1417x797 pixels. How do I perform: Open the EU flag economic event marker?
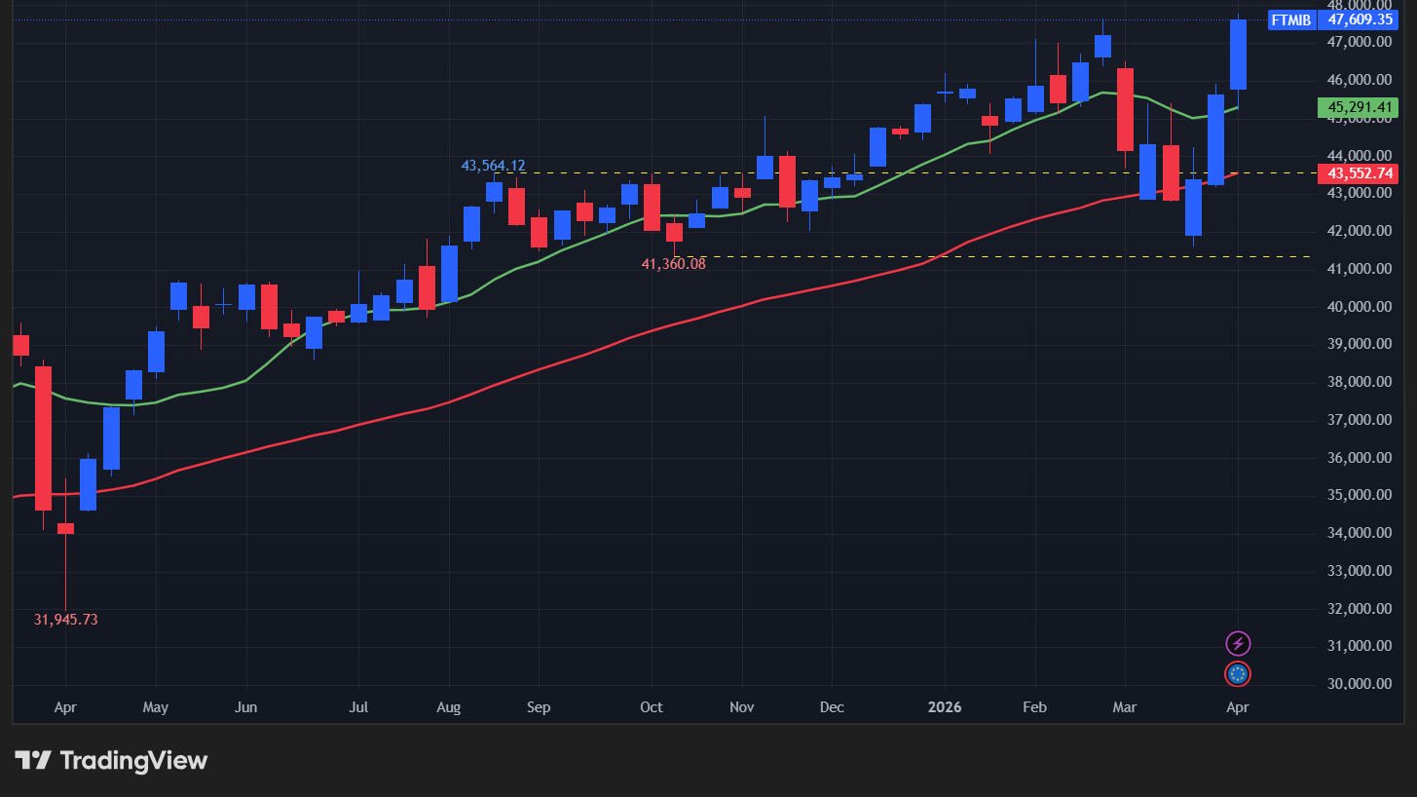point(1238,673)
